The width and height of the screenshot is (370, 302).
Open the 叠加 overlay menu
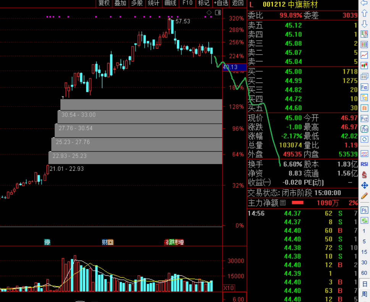tap(120, 3)
